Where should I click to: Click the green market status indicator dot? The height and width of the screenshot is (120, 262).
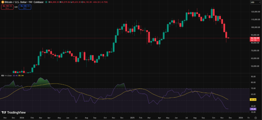coord(46,2)
